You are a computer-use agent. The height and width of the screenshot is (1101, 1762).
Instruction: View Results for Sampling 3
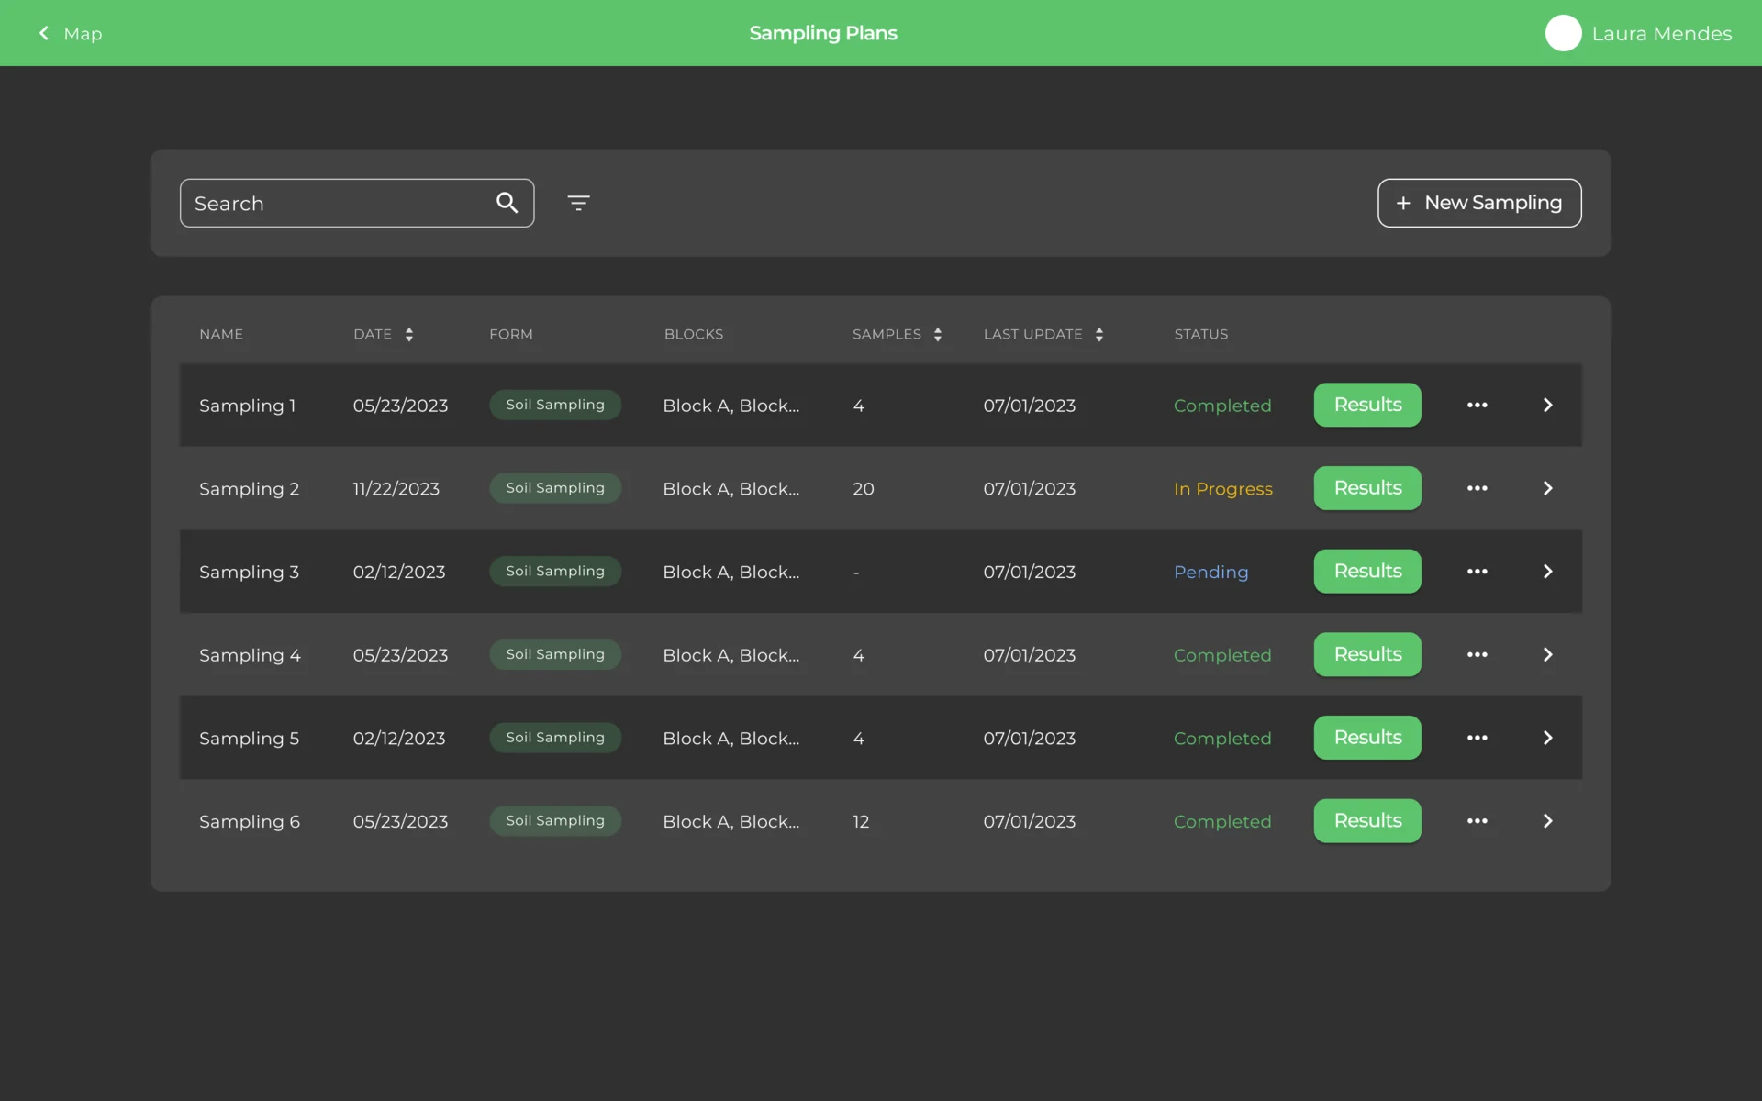tap(1367, 572)
